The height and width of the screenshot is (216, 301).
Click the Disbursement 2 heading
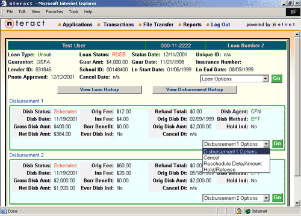(x=26, y=155)
